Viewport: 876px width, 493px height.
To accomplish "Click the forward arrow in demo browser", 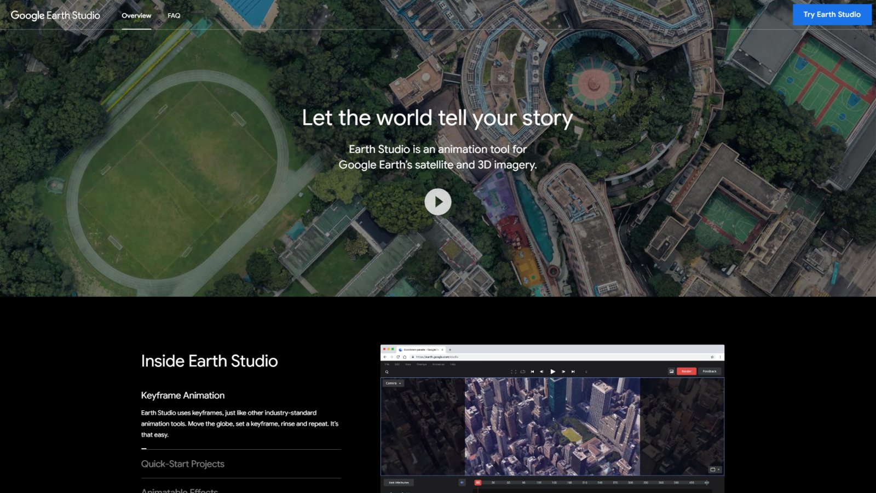I will click(391, 357).
